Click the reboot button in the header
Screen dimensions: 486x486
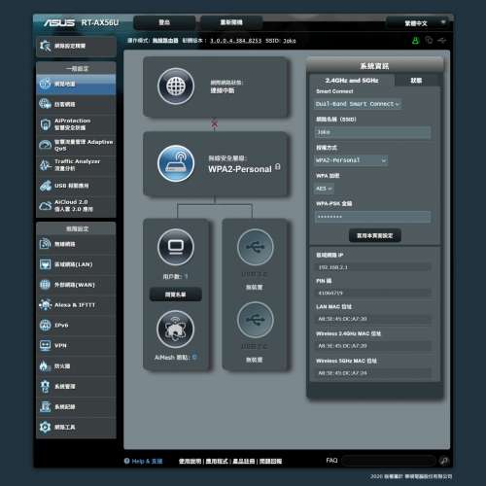[231, 22]
